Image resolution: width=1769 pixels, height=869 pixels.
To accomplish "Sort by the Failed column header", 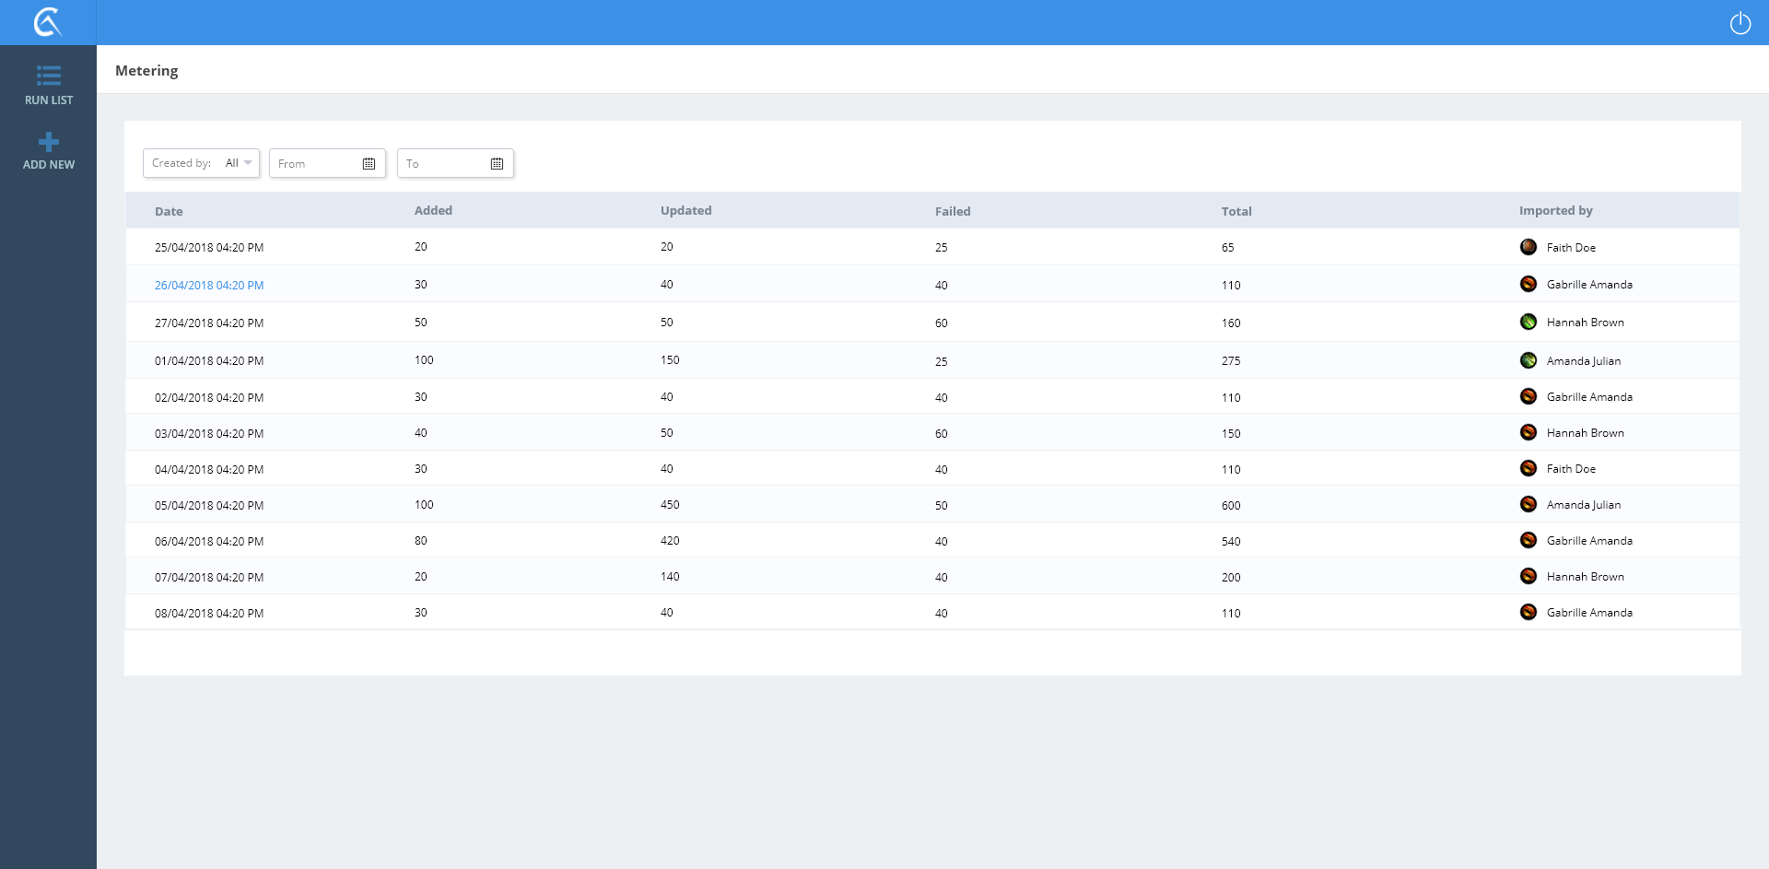I will tap(952, 211).
